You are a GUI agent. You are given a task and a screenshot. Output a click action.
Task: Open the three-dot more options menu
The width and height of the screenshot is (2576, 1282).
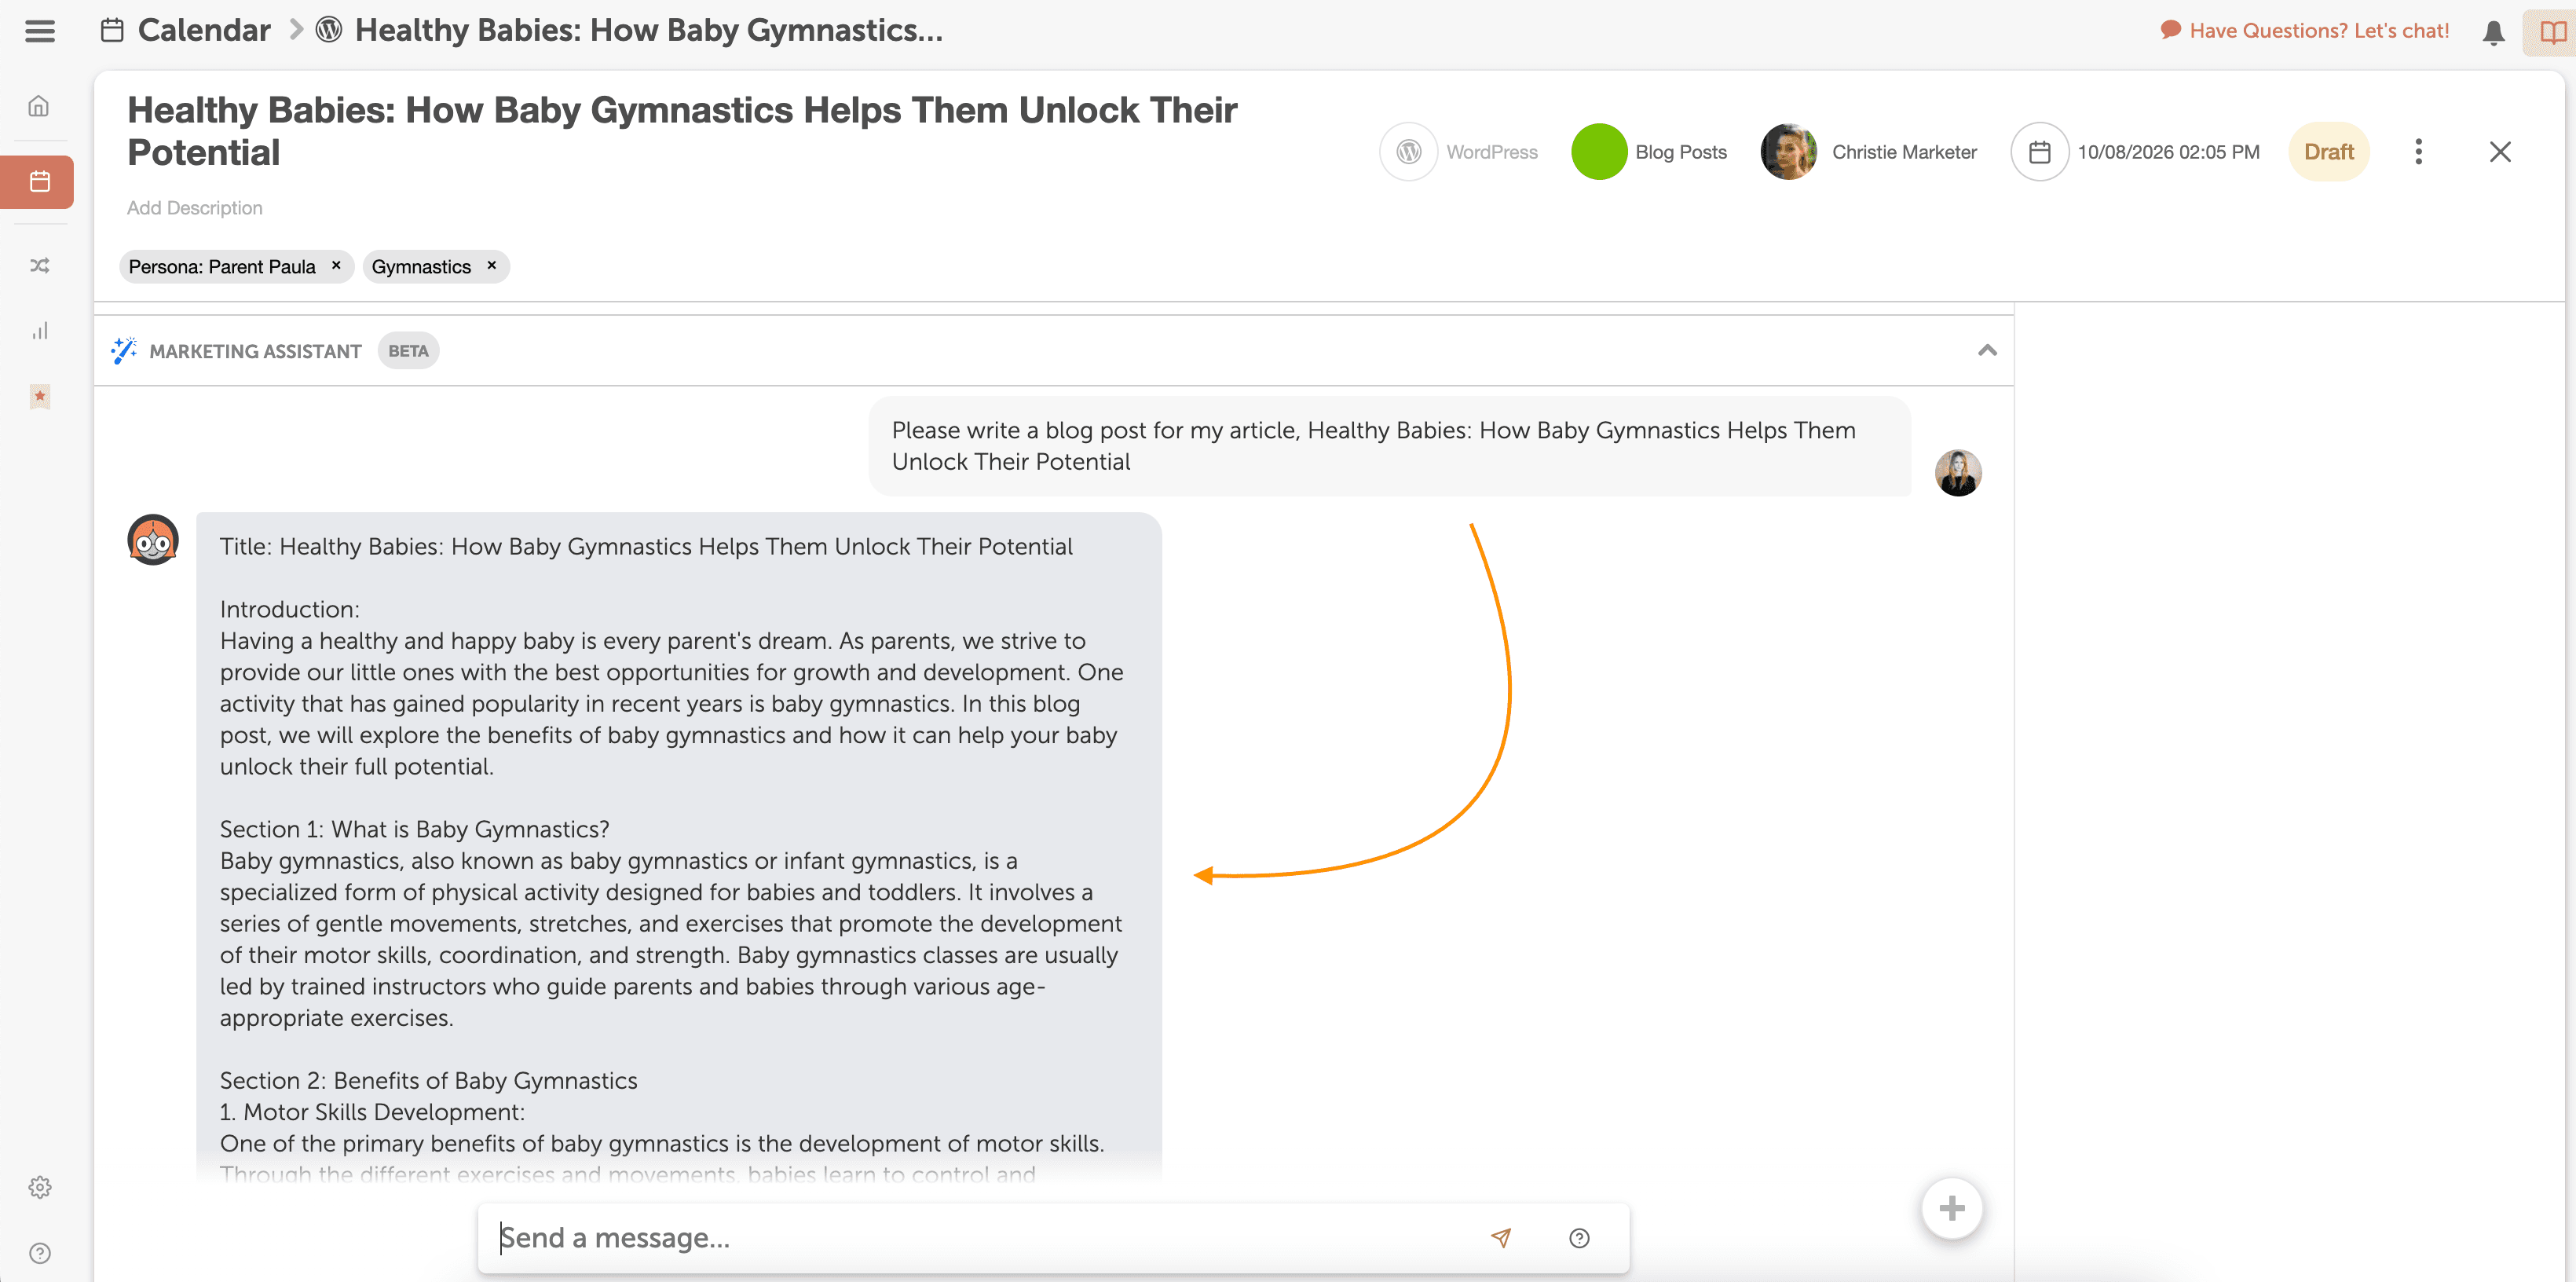coord(2418,152)
